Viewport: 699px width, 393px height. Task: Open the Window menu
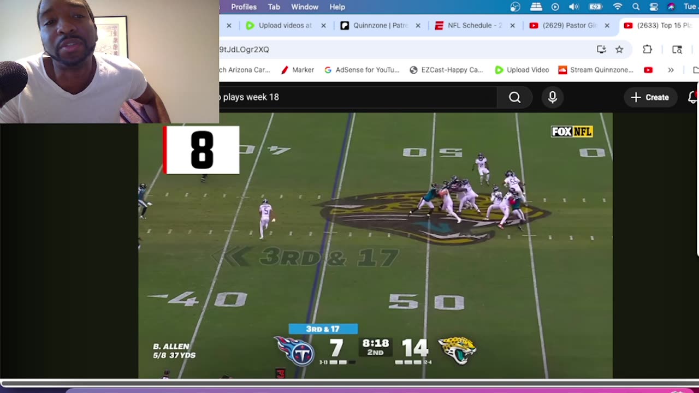coord(305,7)
